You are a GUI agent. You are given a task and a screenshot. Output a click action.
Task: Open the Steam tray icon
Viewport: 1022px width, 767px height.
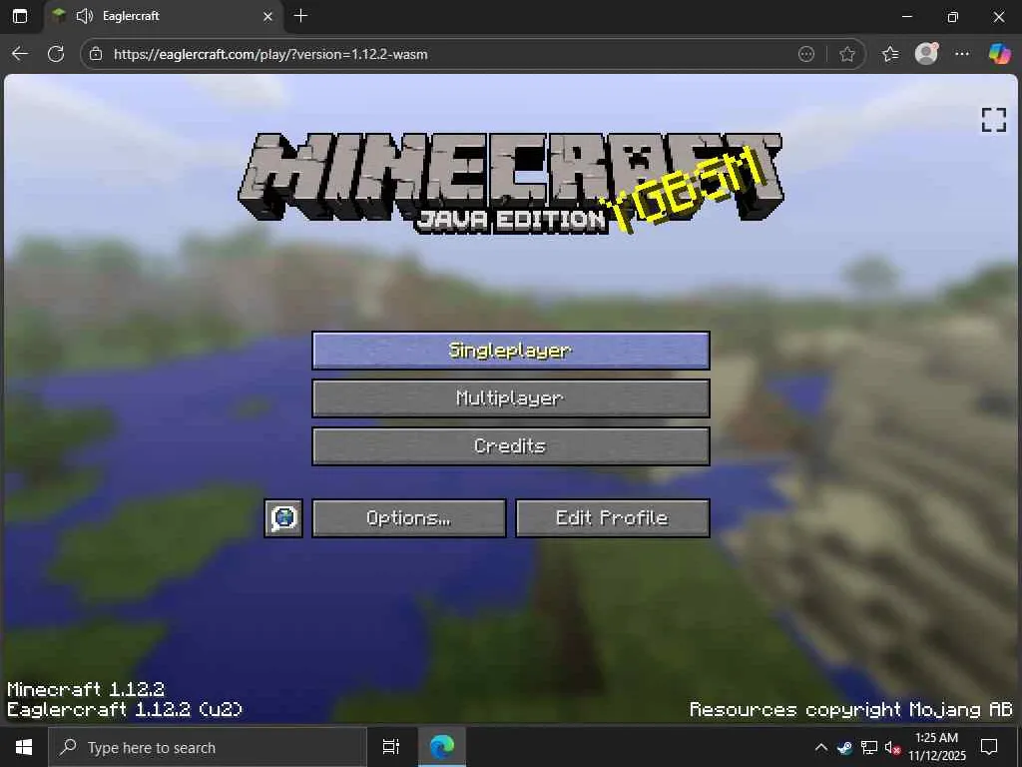(844, 748)
